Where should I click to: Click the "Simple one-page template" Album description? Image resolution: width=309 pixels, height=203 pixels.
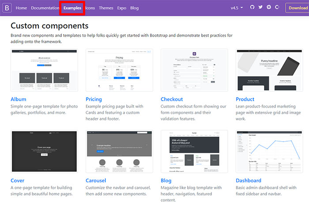tap(44, 109)
